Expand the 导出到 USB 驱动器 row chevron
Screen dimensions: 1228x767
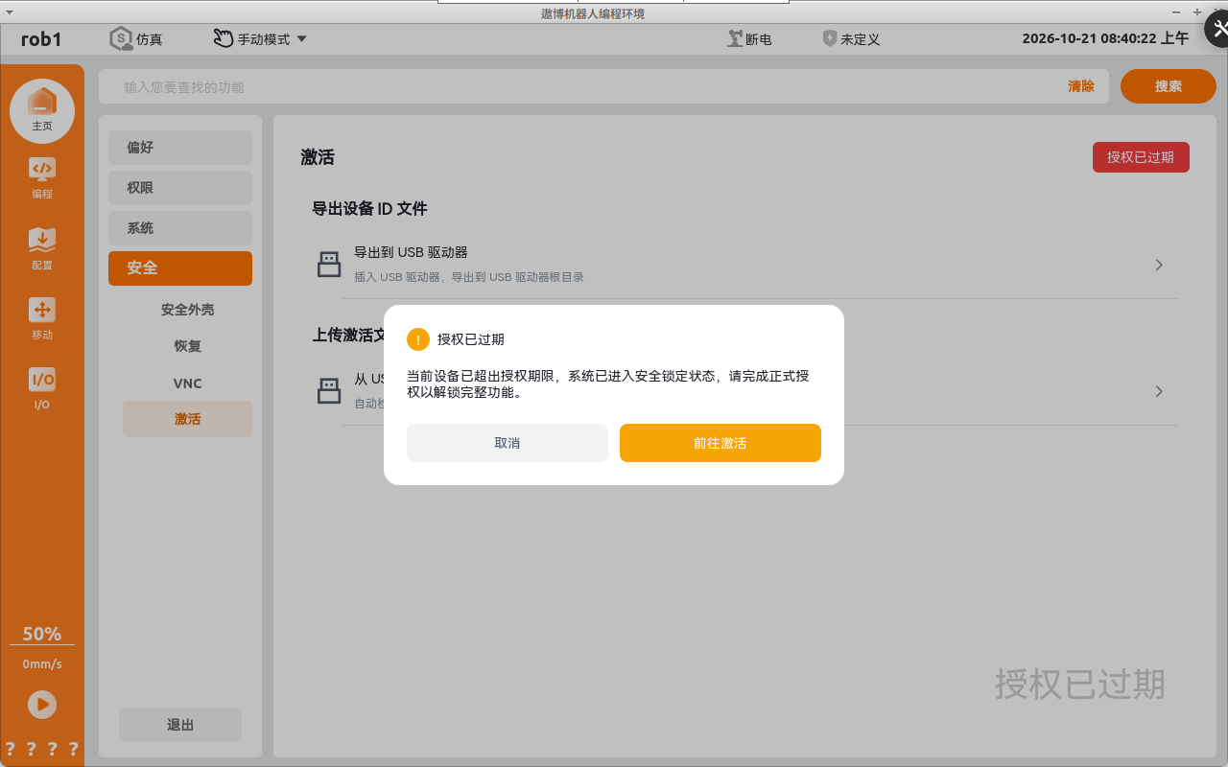coord(1159,265)
